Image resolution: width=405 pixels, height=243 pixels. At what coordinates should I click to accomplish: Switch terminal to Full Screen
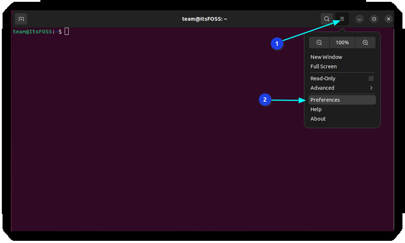(324, 66)
